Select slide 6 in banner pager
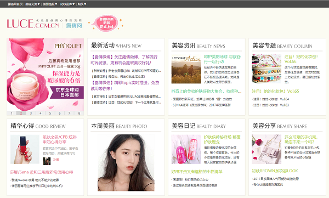Screen dimensions: 329x198 tap(60, 113)
